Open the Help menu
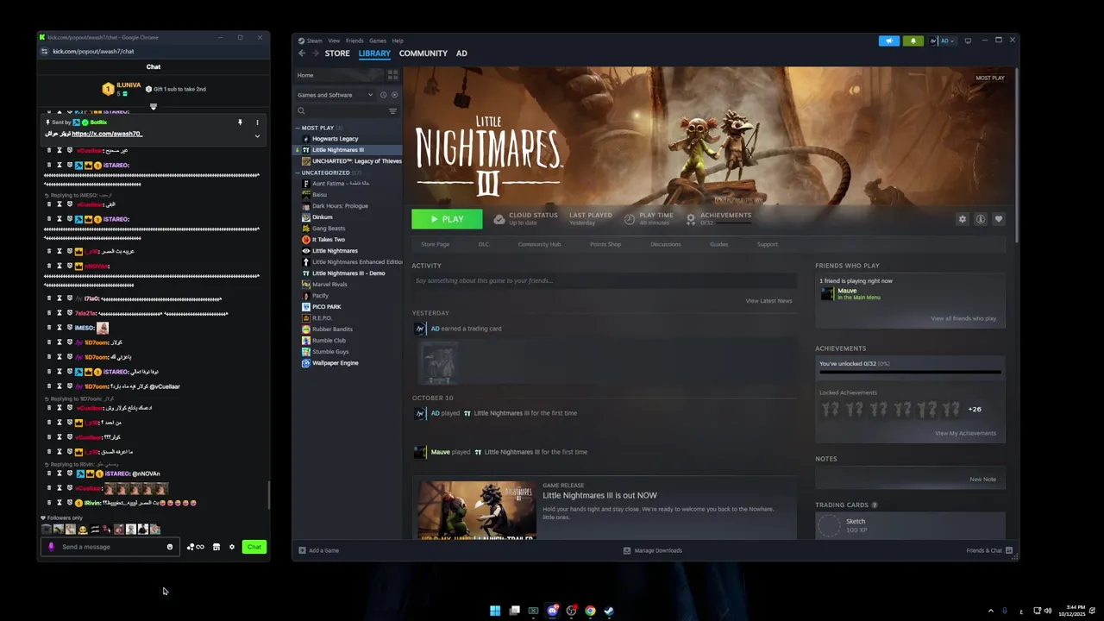 (x=398, y=41)
